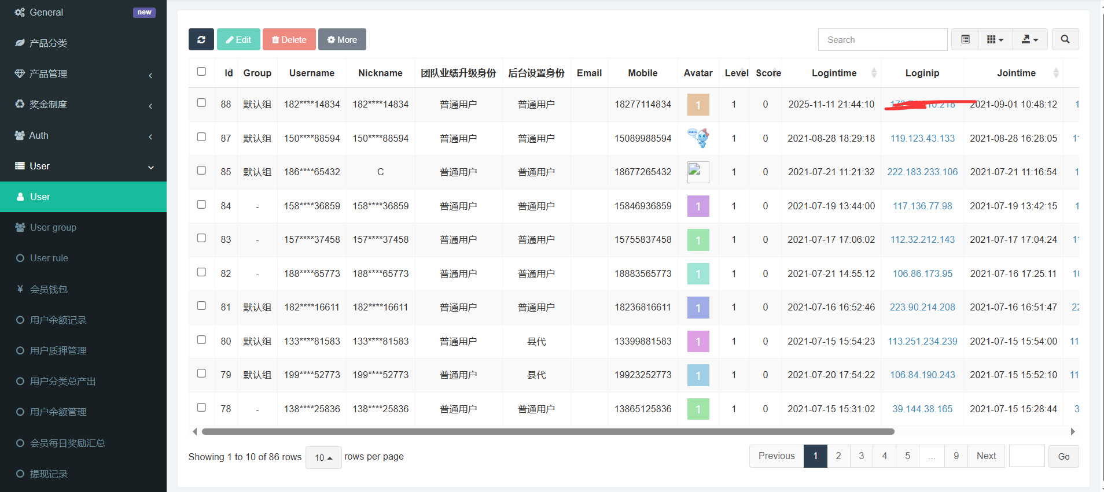
Task: Tick the checkbox for user row 88
Action: pos(201,103)
